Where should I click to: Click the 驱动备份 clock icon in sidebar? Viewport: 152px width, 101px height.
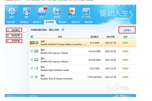[x=8, y=30]
